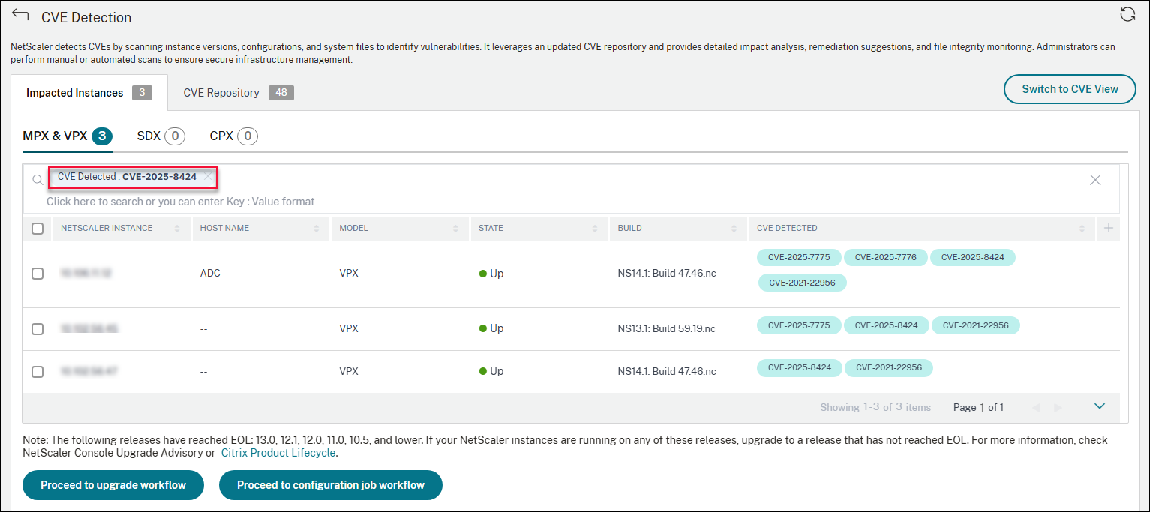
Task: Go back using the arrow icon
Action: click(x=20, y=16)
